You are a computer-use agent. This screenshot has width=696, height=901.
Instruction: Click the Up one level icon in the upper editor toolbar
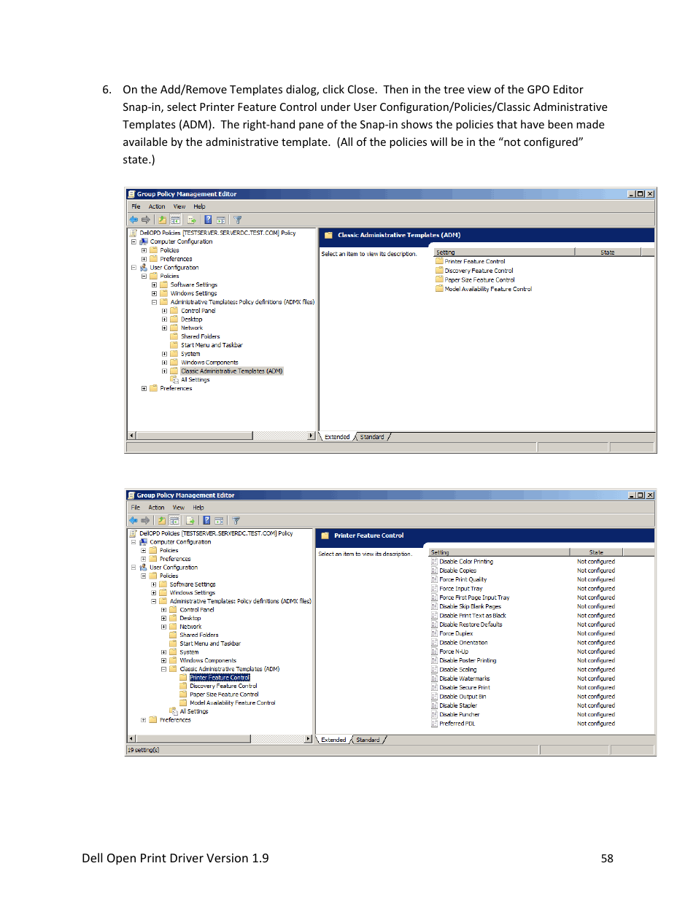[162, 220]
